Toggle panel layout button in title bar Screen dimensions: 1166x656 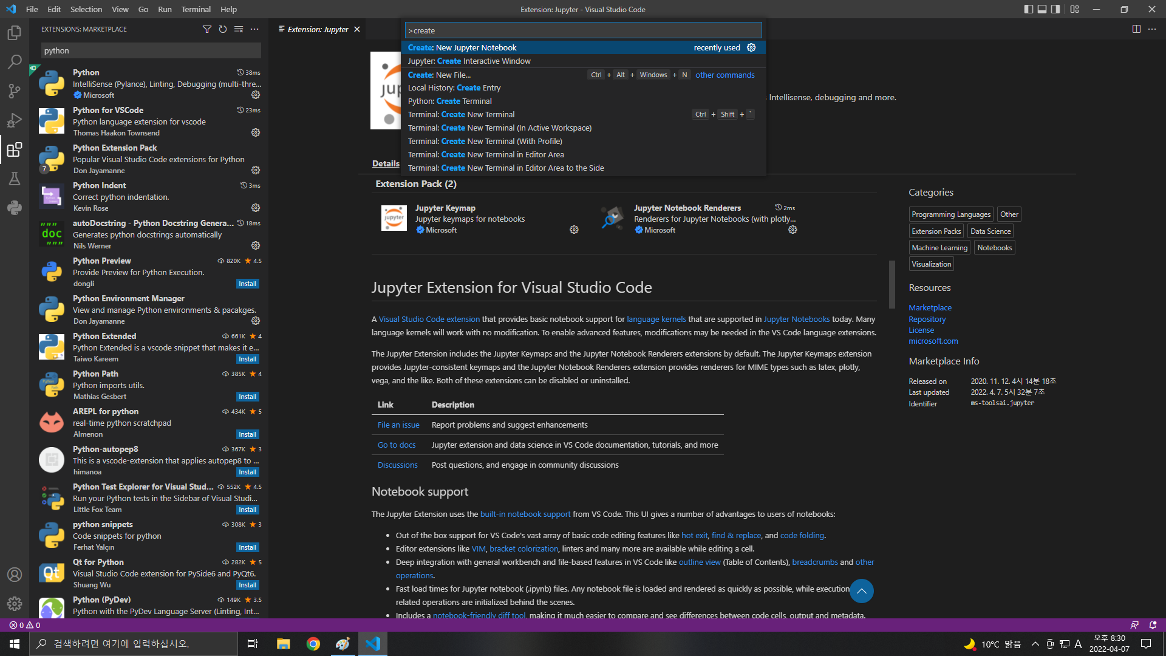(x=1042, y=9)
